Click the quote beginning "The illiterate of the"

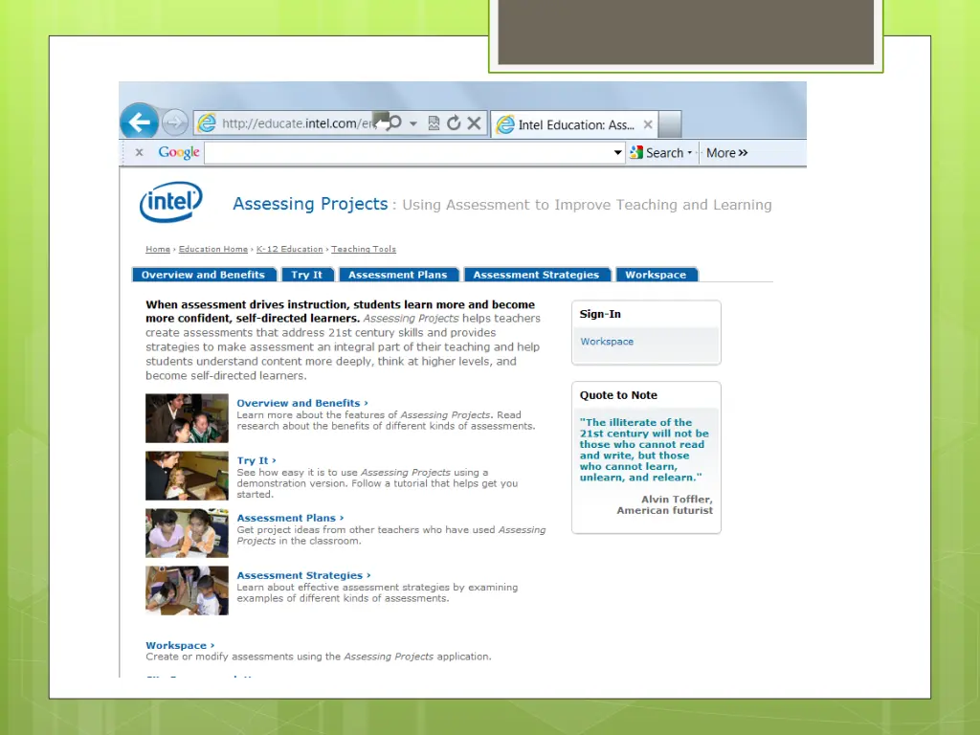(x=644, y=450)
